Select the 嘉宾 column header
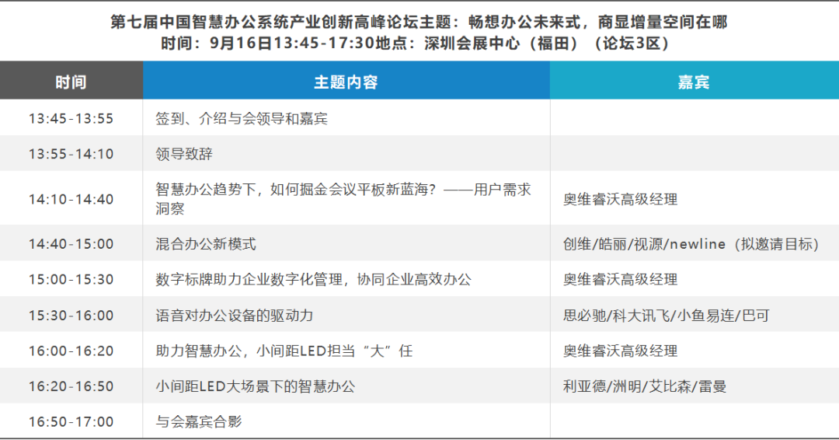This screenshot has height=440, width=839. tap(694, 82)
